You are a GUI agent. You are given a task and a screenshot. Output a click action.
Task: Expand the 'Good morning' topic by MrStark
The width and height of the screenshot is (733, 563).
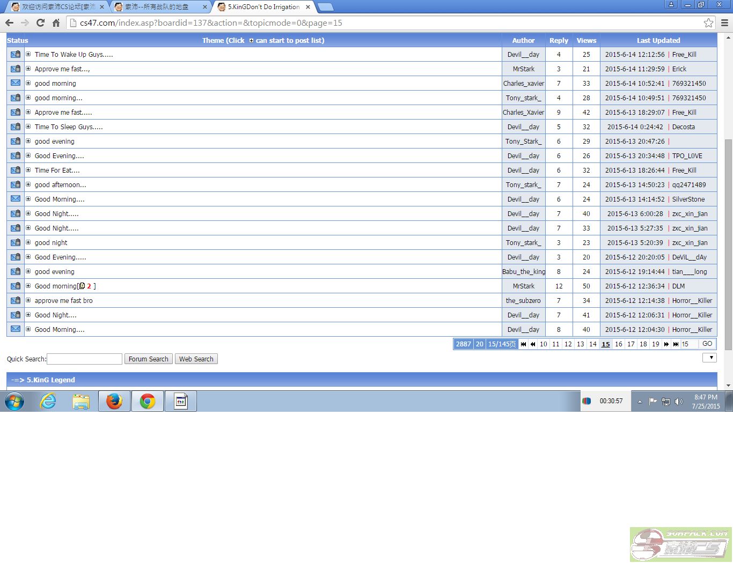(28, 286)
